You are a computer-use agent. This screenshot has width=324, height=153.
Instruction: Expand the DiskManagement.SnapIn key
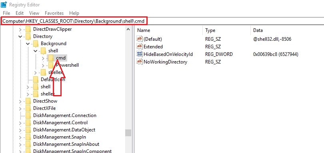[x=20, y=137]
